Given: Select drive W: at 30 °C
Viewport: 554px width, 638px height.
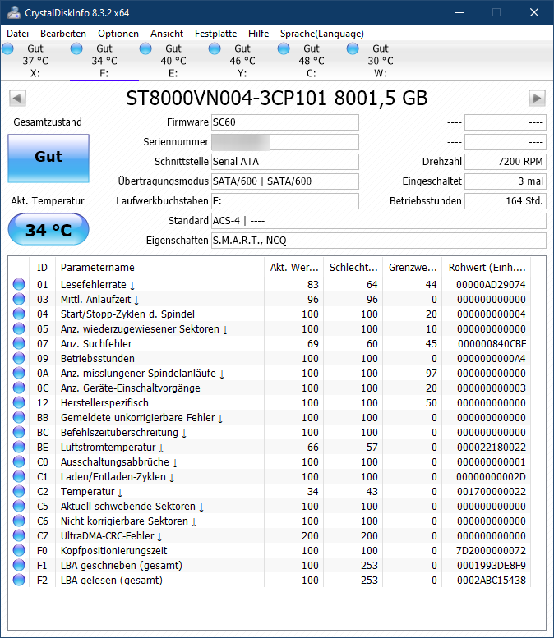Looking at the screenshot, I should coord(381,61).
